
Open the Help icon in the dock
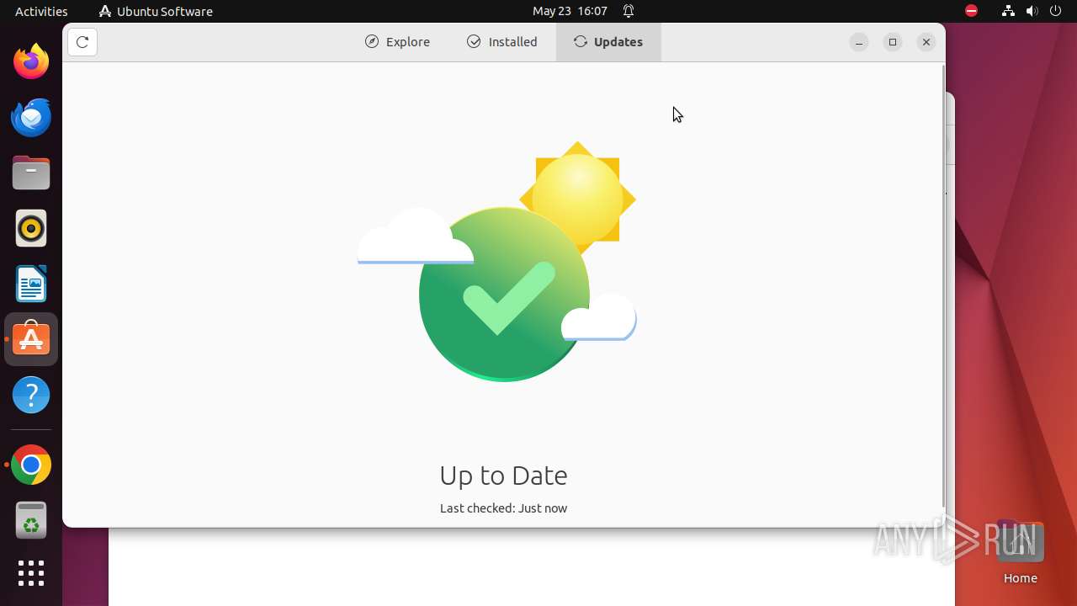pos(31,395)
